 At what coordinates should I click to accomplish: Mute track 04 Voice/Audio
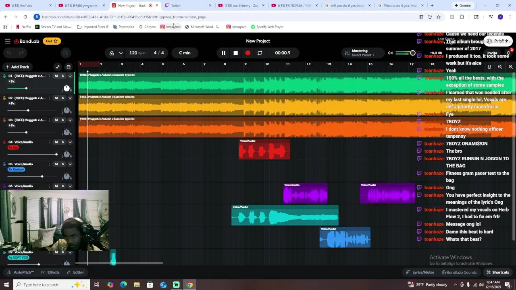coord(56,142)
